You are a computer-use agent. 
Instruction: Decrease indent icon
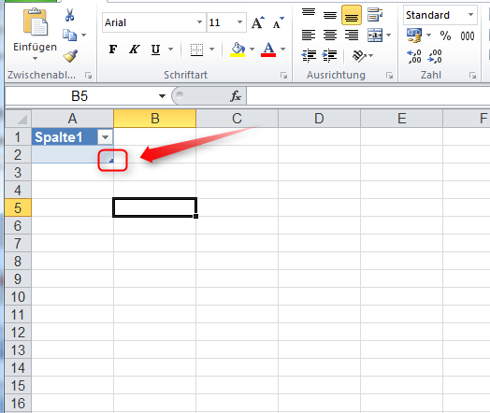click(x=309, y=55)
